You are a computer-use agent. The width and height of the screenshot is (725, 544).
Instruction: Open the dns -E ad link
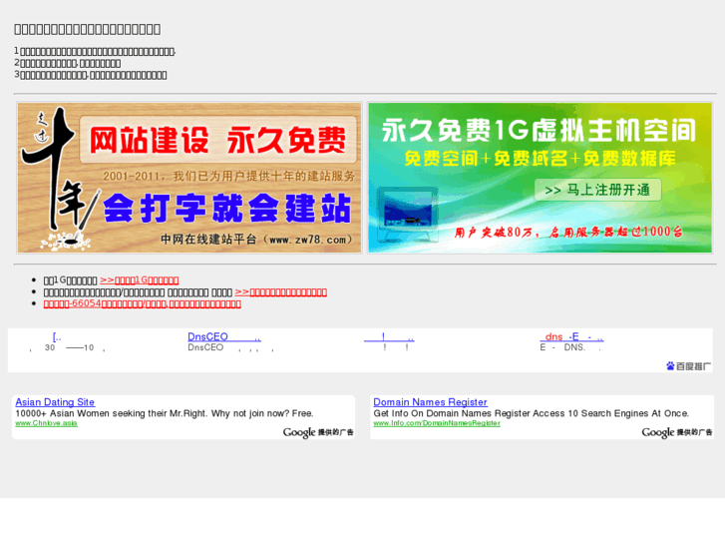[x=572, y=336]
